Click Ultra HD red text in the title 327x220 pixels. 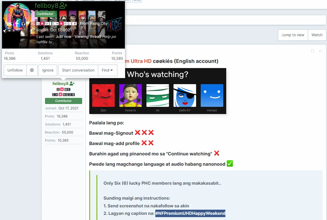coord(141,61)
